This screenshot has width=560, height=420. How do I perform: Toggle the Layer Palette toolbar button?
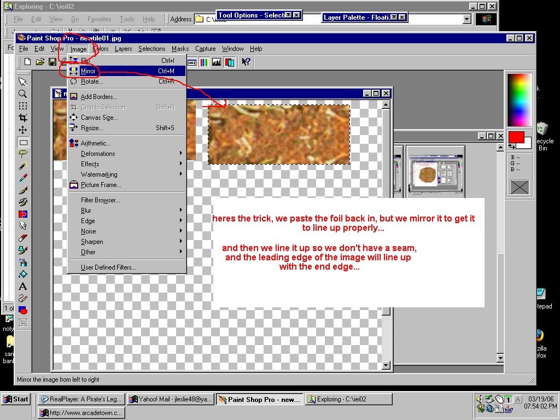coord(229,62)
